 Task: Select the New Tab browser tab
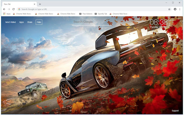19,4
